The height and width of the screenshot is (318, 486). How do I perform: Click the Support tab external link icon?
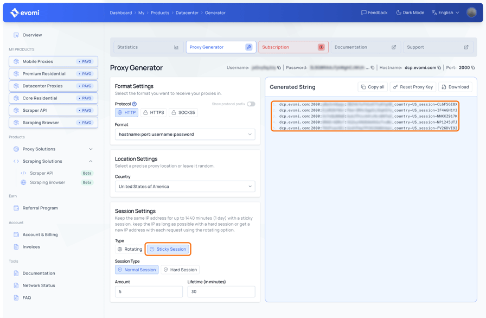point(466,47)
